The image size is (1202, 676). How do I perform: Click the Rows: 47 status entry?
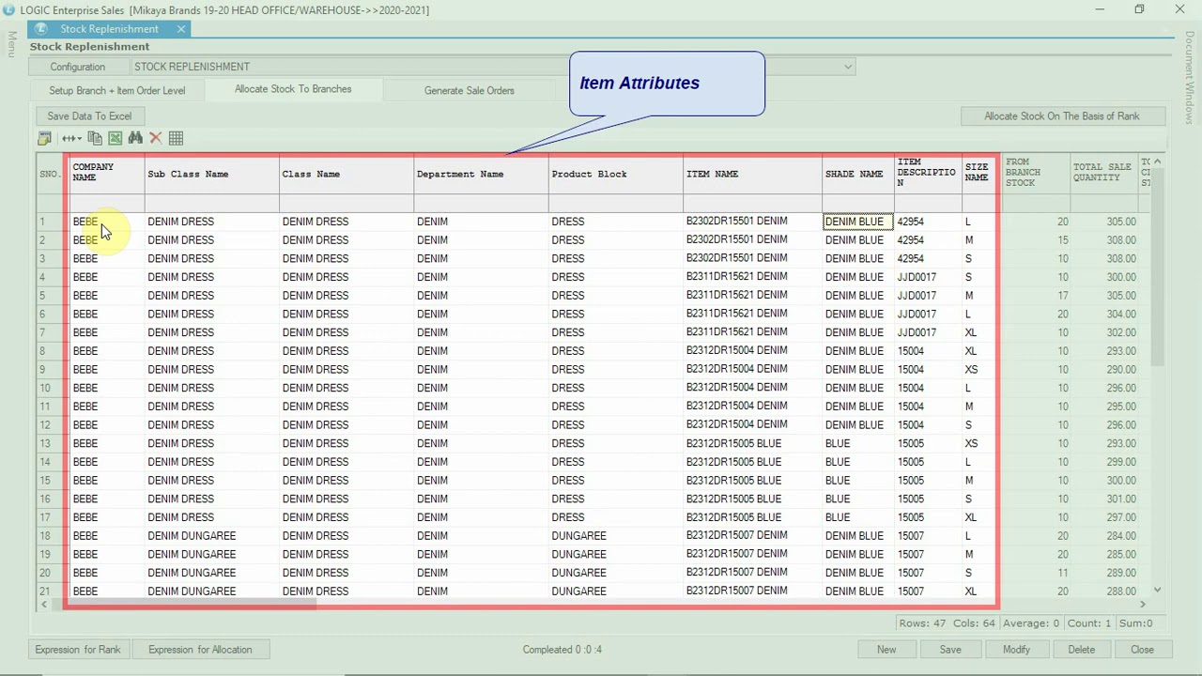pos(922,623)
